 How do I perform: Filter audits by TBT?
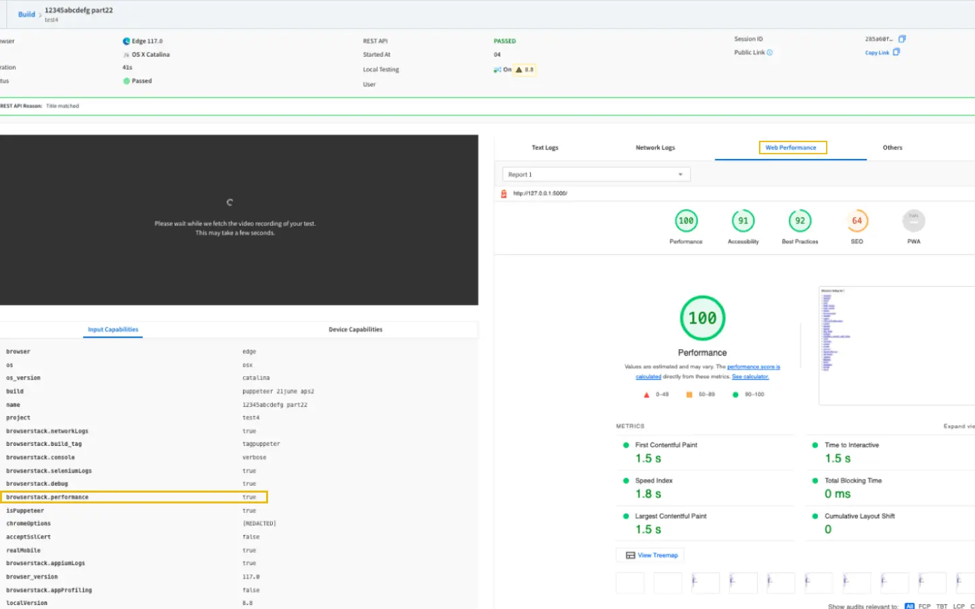(942, 606)
